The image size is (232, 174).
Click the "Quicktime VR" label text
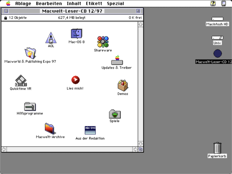[x=21, y=88]
